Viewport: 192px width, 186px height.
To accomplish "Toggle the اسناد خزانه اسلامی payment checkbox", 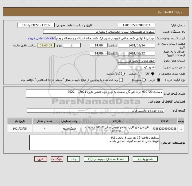I will [x=121, y=80].
